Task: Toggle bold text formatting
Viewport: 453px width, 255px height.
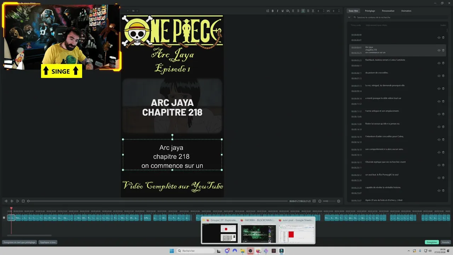Action: pos(273,11)
